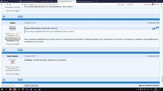
Task: Open Windows taskbar search
Action: coord(6,89)
